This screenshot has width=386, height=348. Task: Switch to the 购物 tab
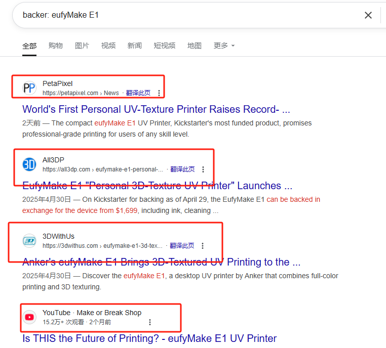coord(56,46)
